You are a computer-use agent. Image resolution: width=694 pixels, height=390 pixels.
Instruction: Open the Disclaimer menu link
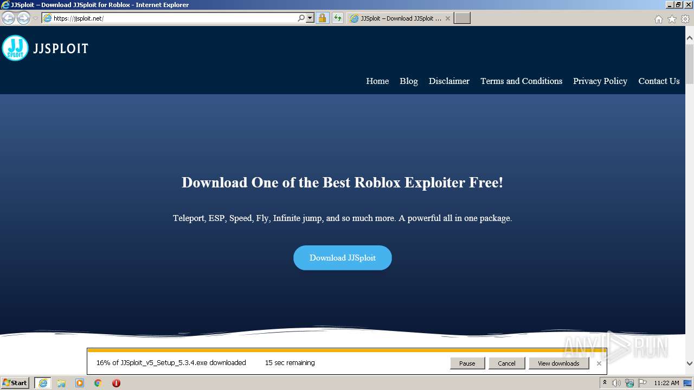click(449, 81)
